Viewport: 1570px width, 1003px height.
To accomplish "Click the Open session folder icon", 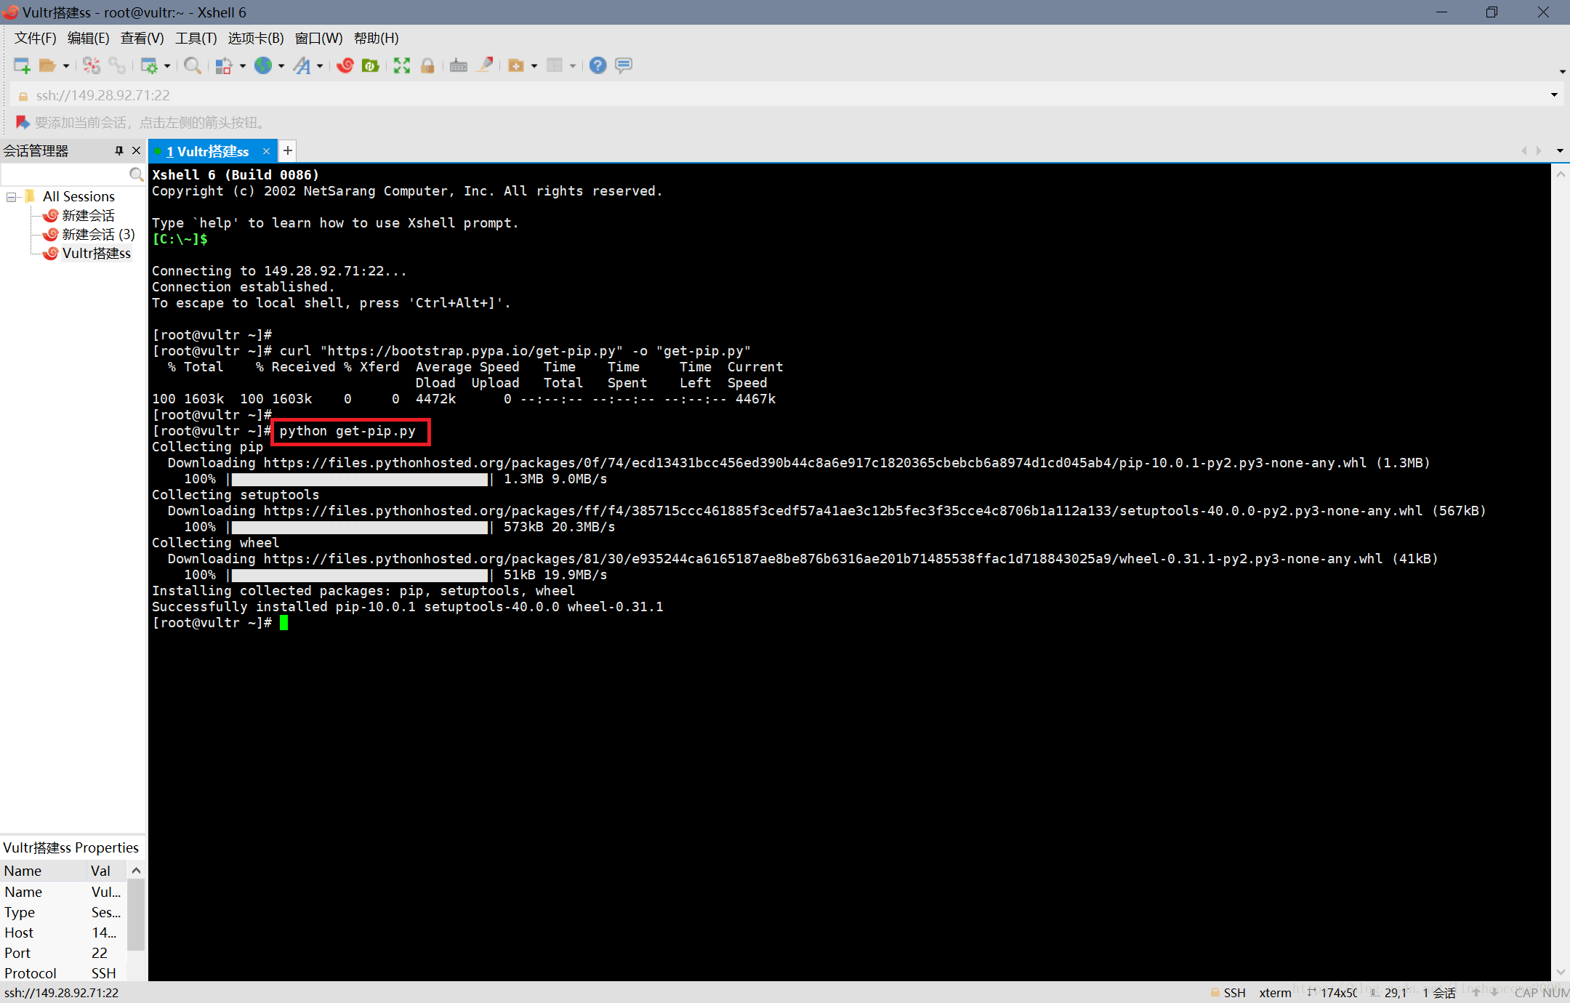I will 47,65.
